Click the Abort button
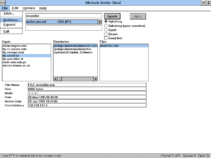The height and width of the screenshot is (158, 211). [x=138, y=16]
